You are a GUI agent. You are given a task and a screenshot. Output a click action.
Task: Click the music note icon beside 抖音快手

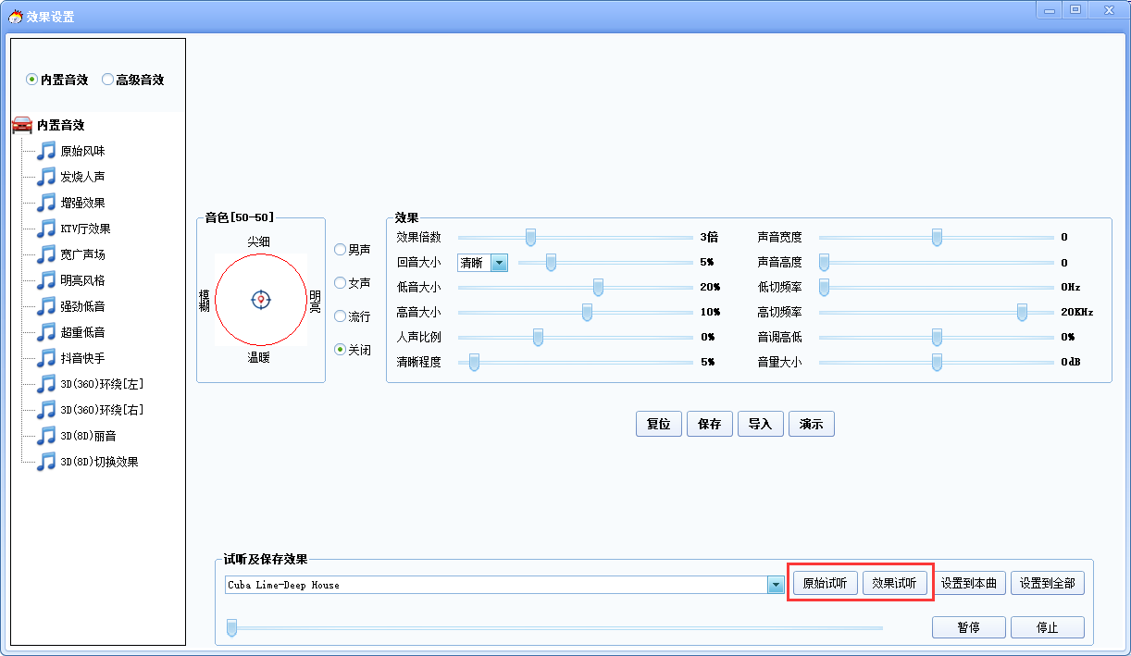(46, 358)
